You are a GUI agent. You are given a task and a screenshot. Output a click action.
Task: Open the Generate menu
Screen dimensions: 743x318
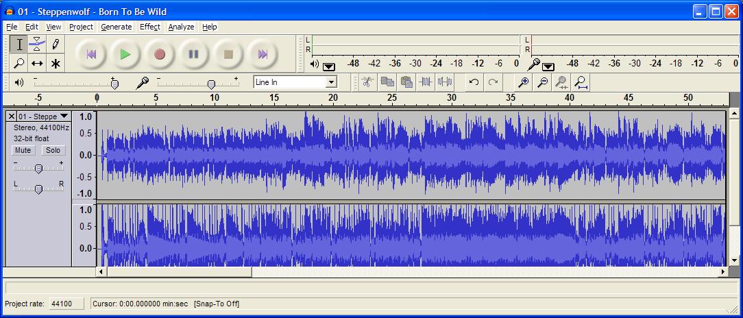coord(116,27)
